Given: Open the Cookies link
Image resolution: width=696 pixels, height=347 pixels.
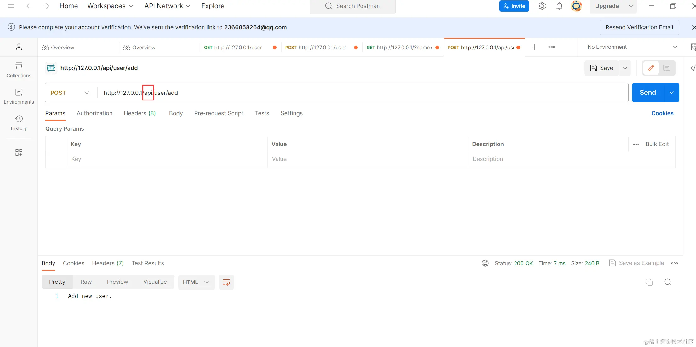Looking at the screenshot, I should click(x=662, y=113).
